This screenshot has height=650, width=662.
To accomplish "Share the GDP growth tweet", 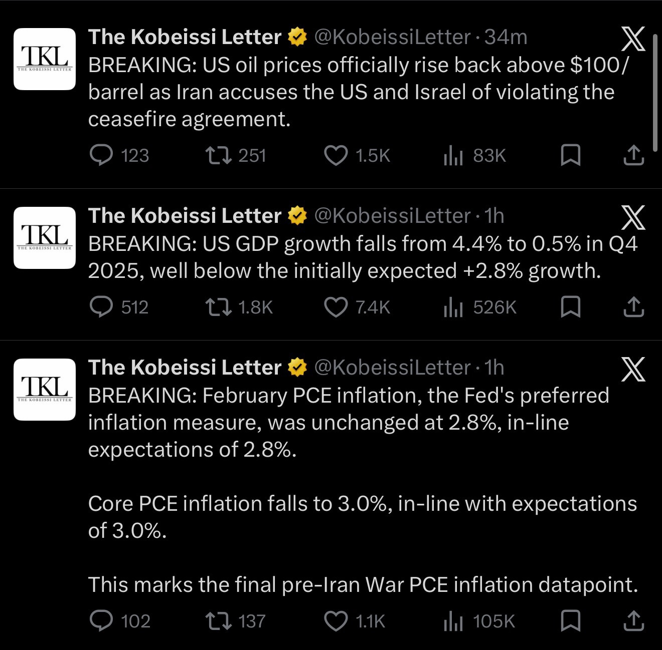I will tap(634, 307).
